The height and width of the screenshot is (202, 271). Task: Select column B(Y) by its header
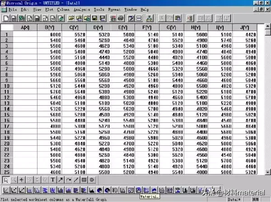(x=49, y=27)
